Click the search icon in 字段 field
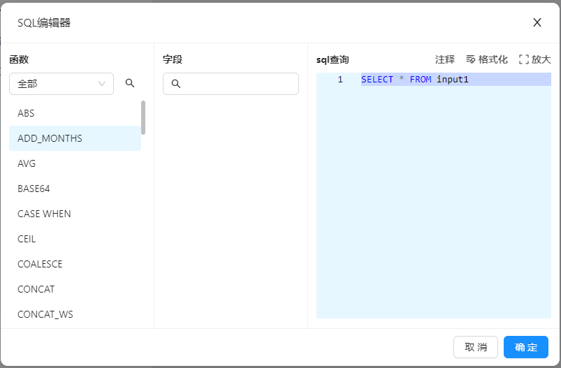The width and height of the screenshot is (561, 368). coord(176,84)
